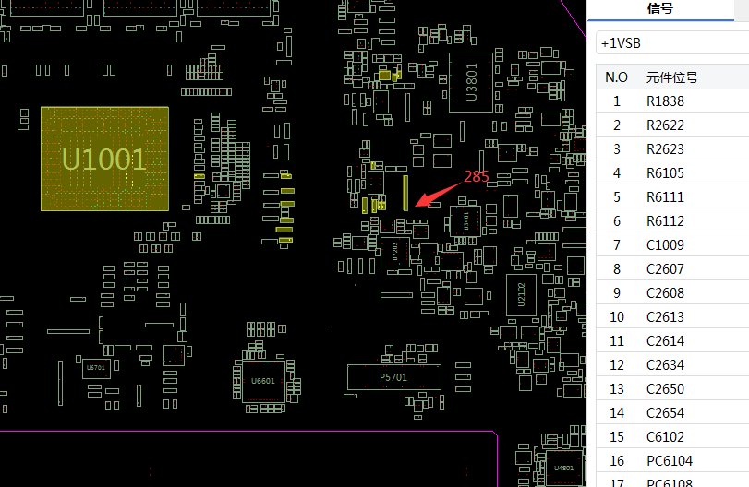Select R6105 row in the list
This screenshot has width=749, height=487.
click(665, 173)
